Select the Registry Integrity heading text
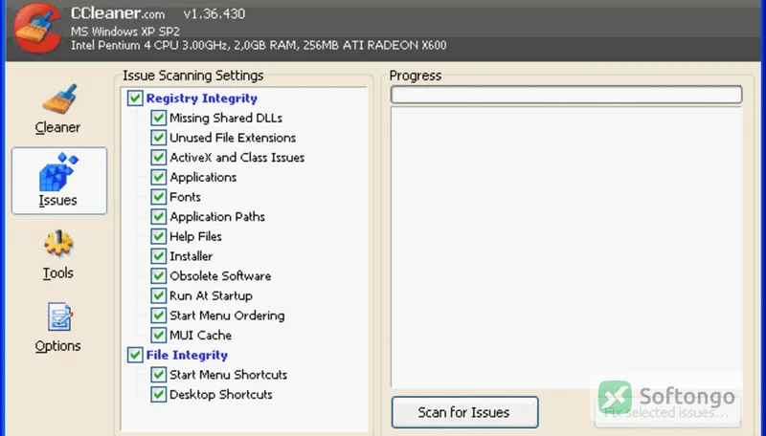The width and height of the screenshot is (766, 436). [202, 98]
